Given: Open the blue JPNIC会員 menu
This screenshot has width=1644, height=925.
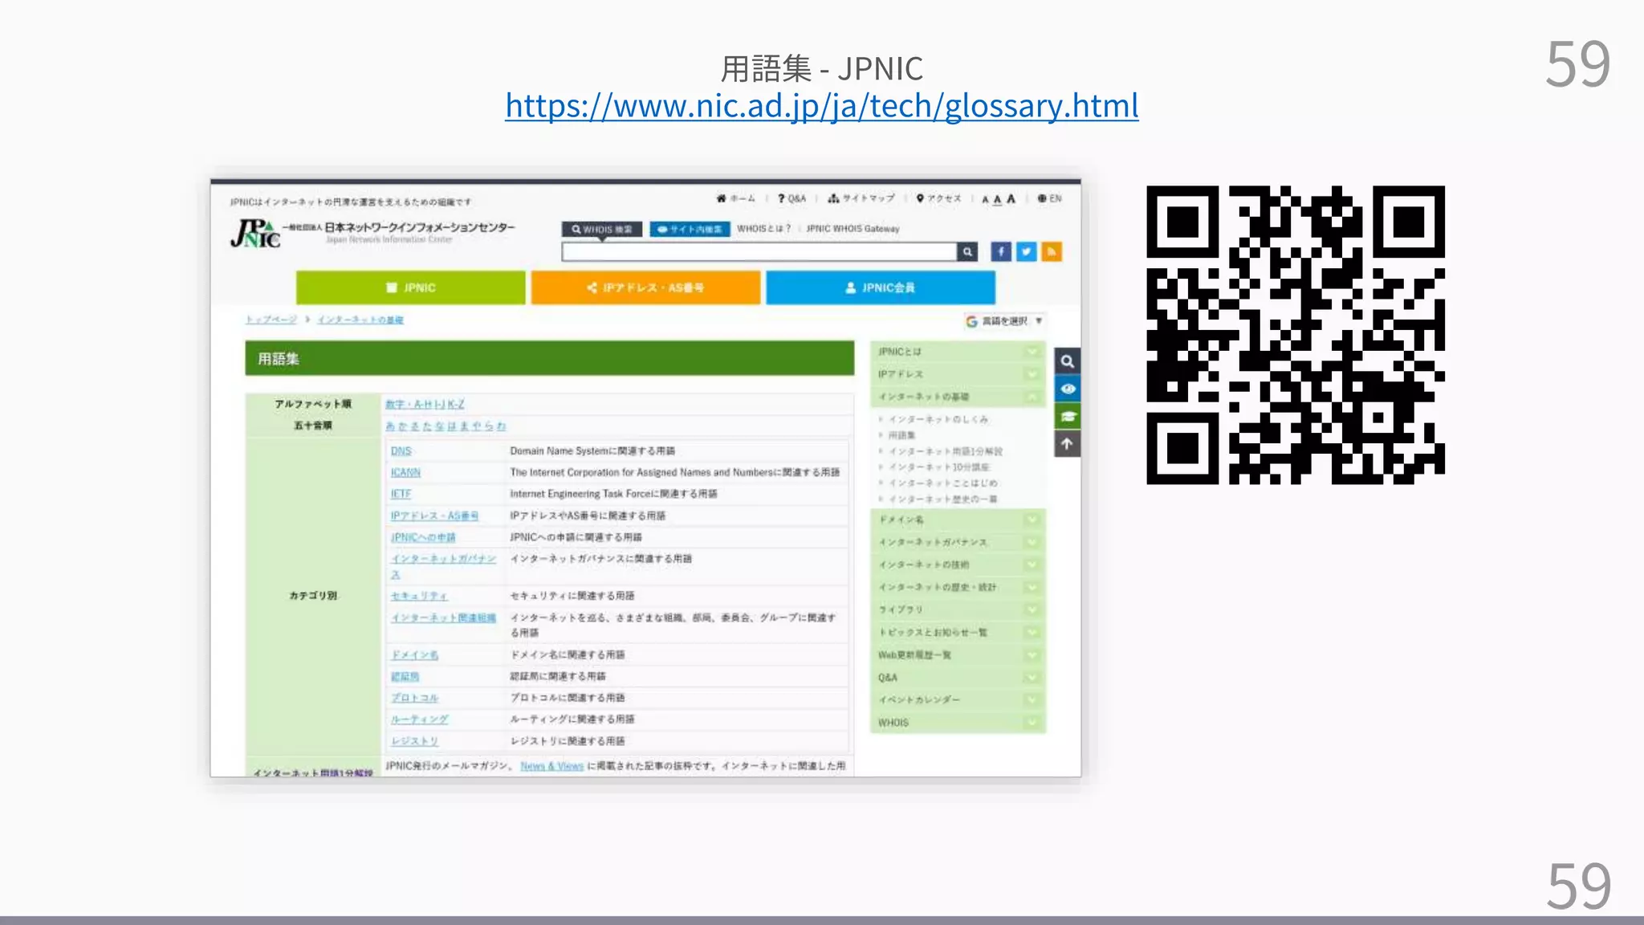Looking at the screenshot, I should [x=881, y=287].
